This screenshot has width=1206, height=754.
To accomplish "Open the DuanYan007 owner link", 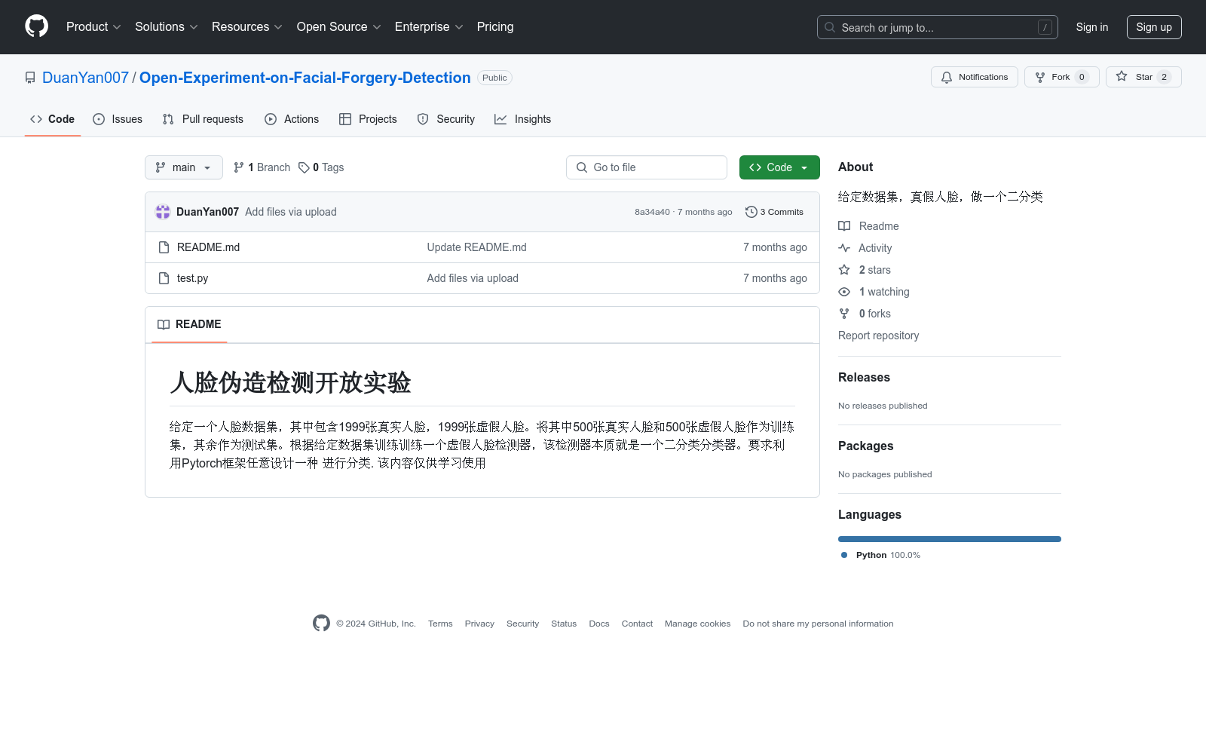I will point(85,78).
